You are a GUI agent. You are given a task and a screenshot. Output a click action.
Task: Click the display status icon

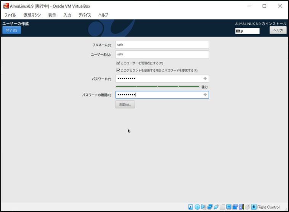pos(229,207)
